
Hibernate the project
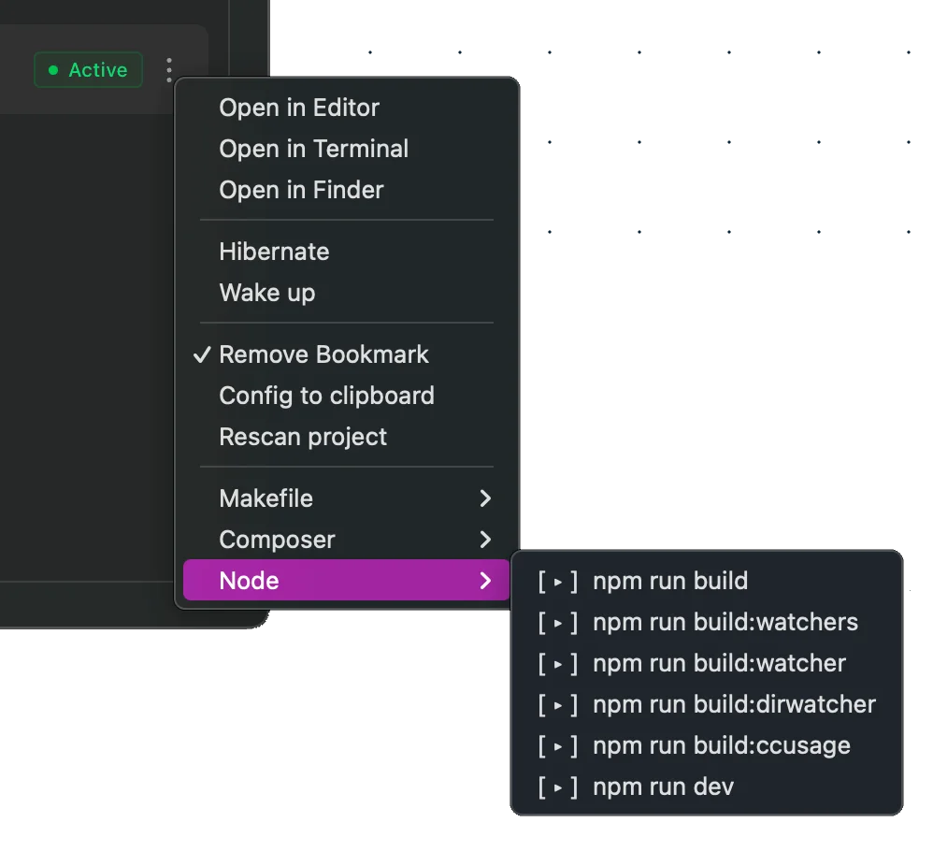coord(274,252)
